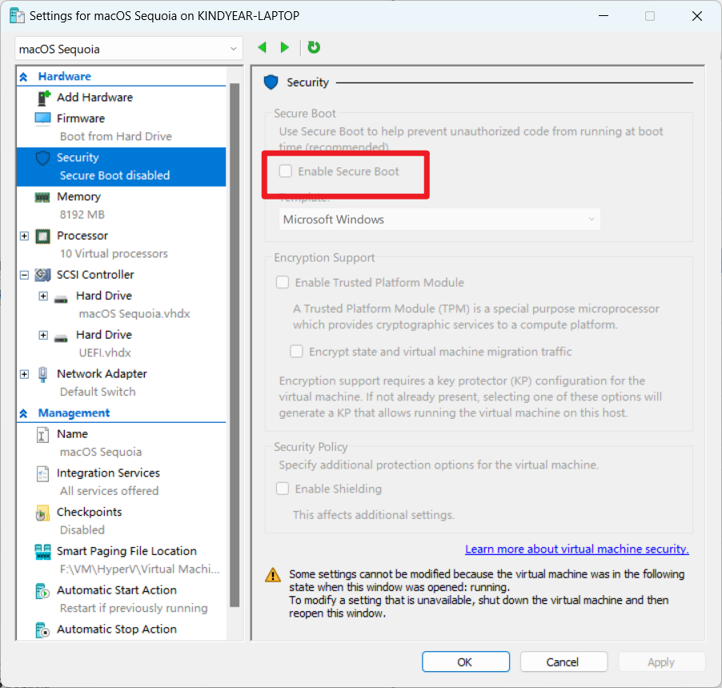Click the Checkpoints icon

click(42, 513)
